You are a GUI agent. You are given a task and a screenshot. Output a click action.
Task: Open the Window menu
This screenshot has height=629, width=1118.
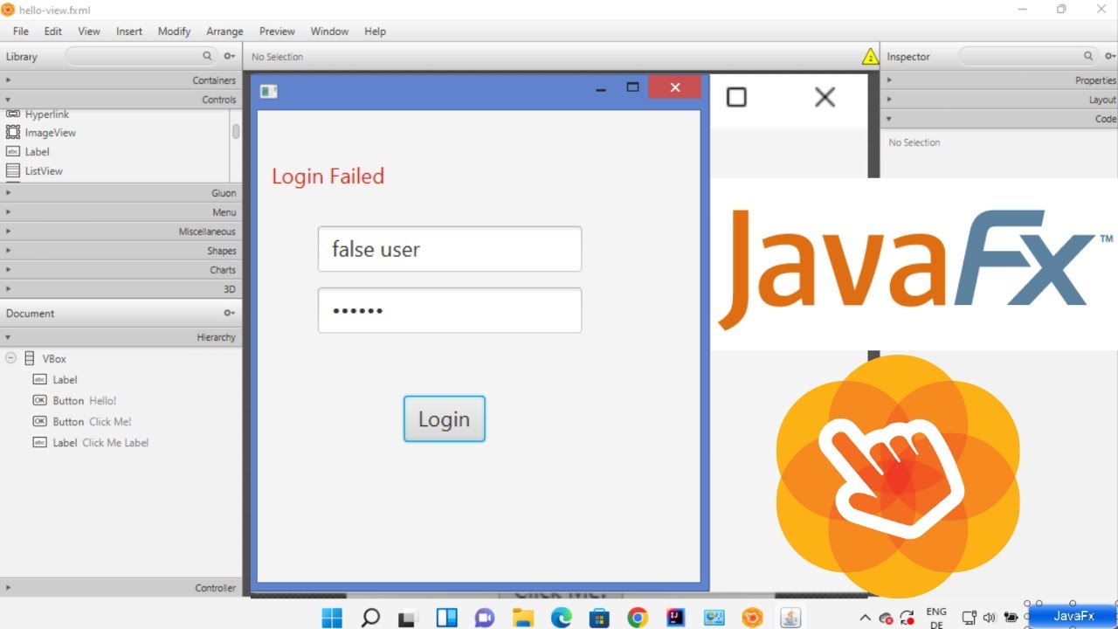pyautogui.click(x=329, y=31)
